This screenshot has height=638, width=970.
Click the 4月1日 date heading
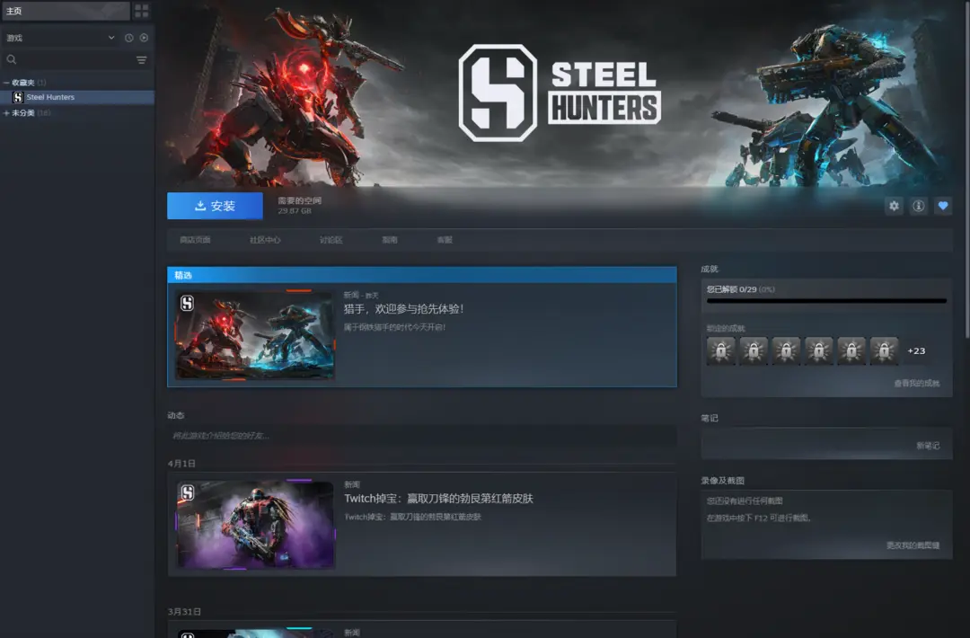click(181, 464)
